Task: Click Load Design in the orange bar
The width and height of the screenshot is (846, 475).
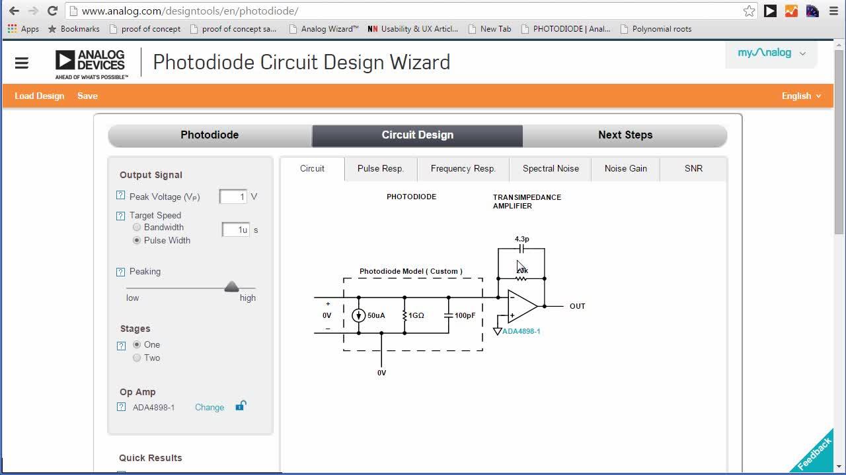Action: pos(40,96)
